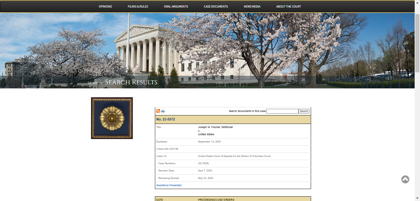
Task: Select the United States party name
Action: 206,134
